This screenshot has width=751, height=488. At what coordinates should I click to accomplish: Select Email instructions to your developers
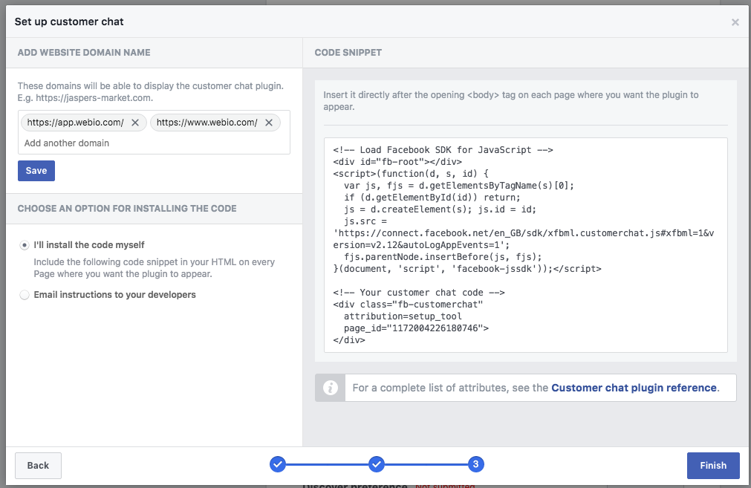[x=25, y=295]
